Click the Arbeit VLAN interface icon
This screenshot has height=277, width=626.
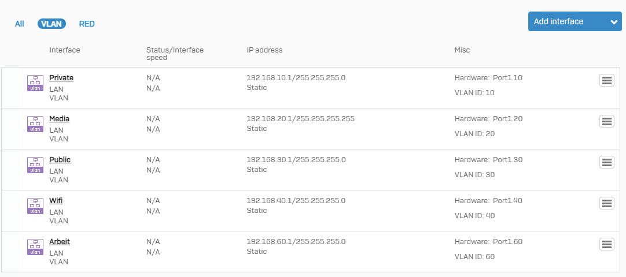click(x=35, y=246)
